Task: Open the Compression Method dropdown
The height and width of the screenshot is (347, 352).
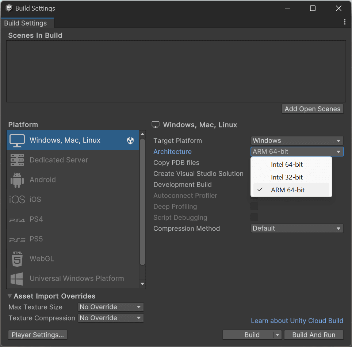Action: (297, 228)
